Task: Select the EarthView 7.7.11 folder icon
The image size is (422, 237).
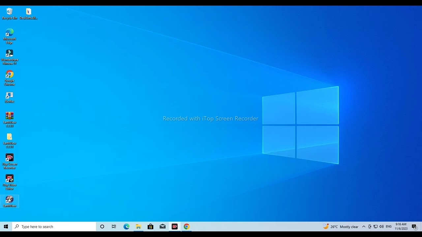Action: tap(10, 141)
